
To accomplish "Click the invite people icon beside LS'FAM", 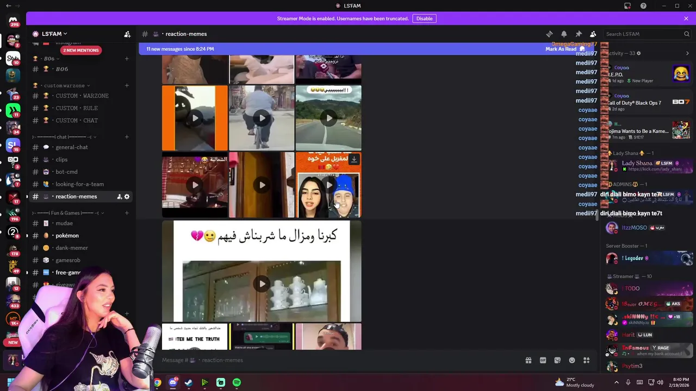I will (x=127, y=34).
